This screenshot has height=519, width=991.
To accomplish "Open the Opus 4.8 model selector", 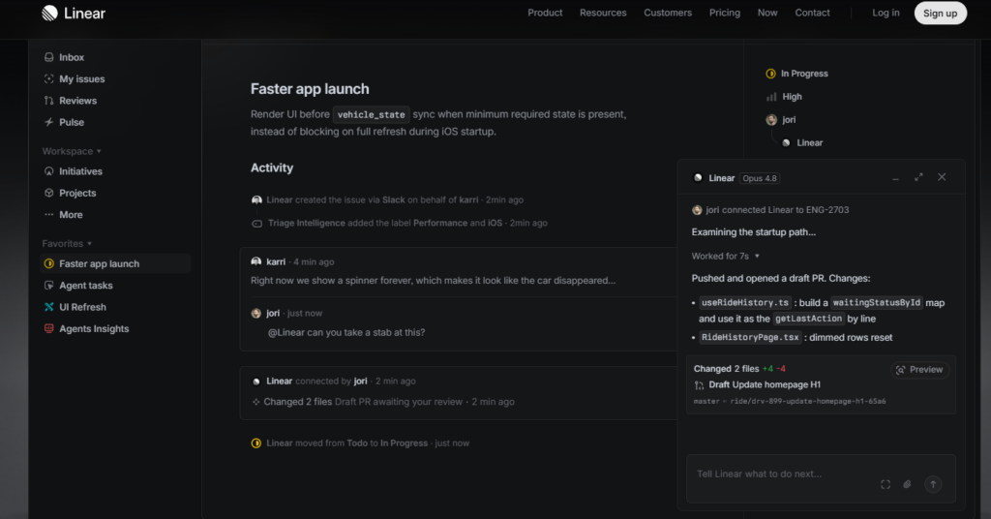I will pyautogui.click(x=759, y=178).
